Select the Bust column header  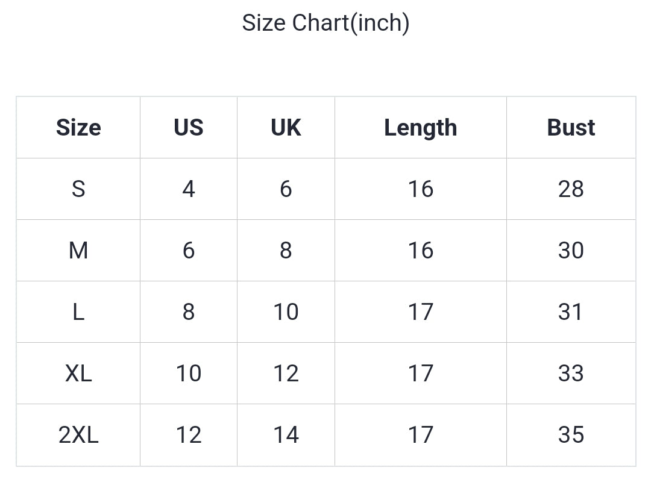[x=571, y=128]
